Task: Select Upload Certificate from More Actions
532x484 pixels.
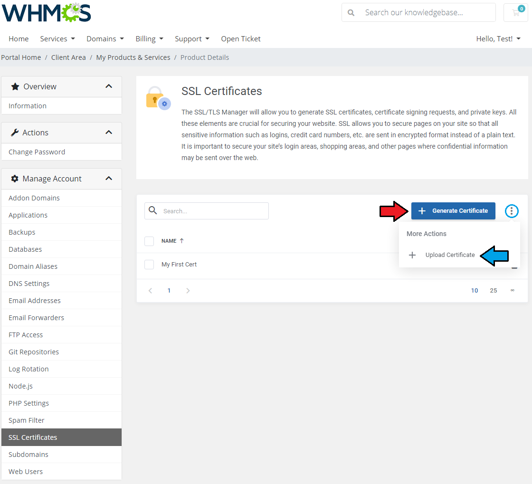Action: point(450,255)
